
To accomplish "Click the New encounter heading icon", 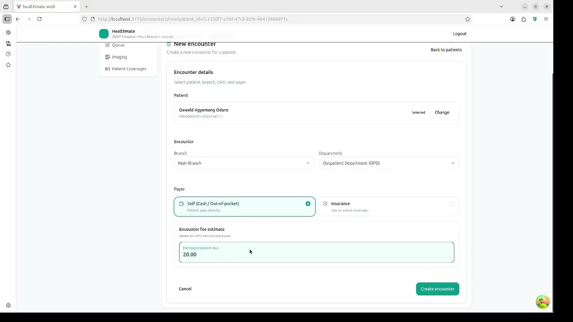I will [x=169, y=44].
